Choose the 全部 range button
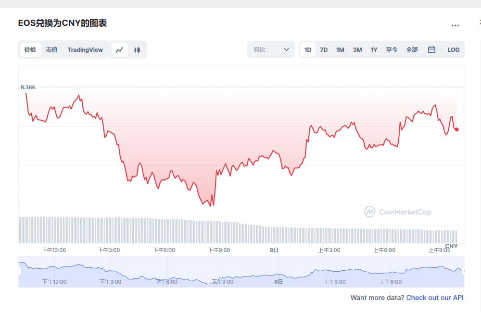This screenshot has width=481, height=312. pyautogui.click(x=412, y=49)
